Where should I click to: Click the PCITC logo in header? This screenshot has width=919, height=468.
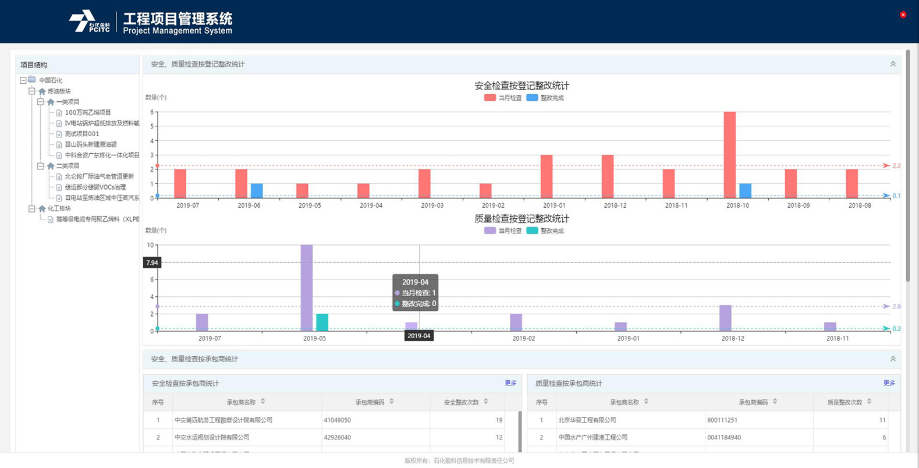tap(89, 22)
